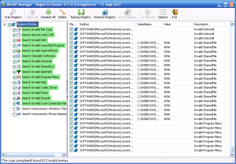Click the last Invalid SharedFile row registry icon

click(x=76, y=119)
